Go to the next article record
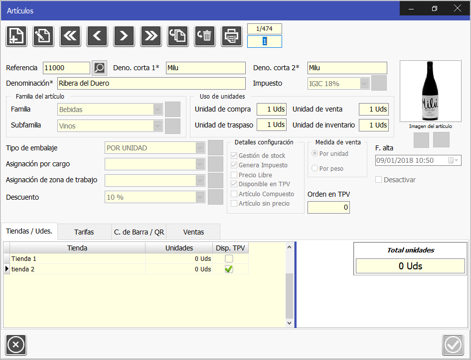This screenshot has height=360, width=471. pos(124,36)
